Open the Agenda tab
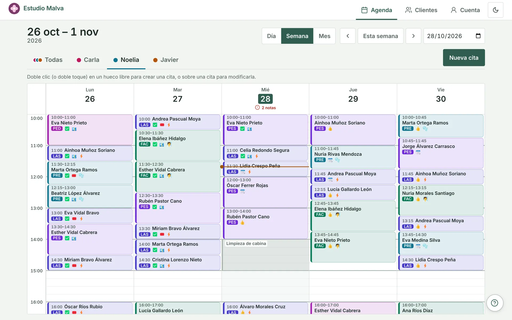This screenshot has width=512, height=320. coord(377,10)
